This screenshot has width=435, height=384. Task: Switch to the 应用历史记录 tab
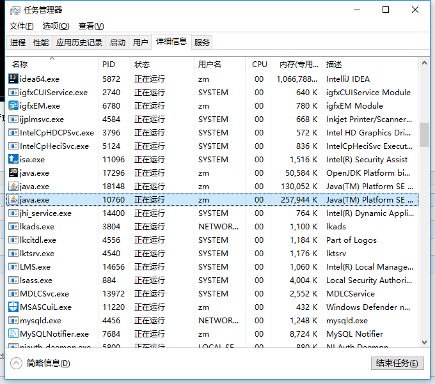pos(79,42)
